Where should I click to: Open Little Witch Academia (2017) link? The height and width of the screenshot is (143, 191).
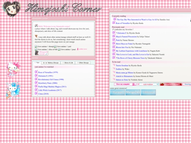tap(50, 90)
